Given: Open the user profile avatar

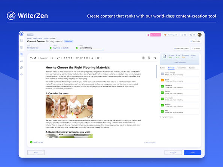Looking at the screenshot, I should [x=199, y=35].
